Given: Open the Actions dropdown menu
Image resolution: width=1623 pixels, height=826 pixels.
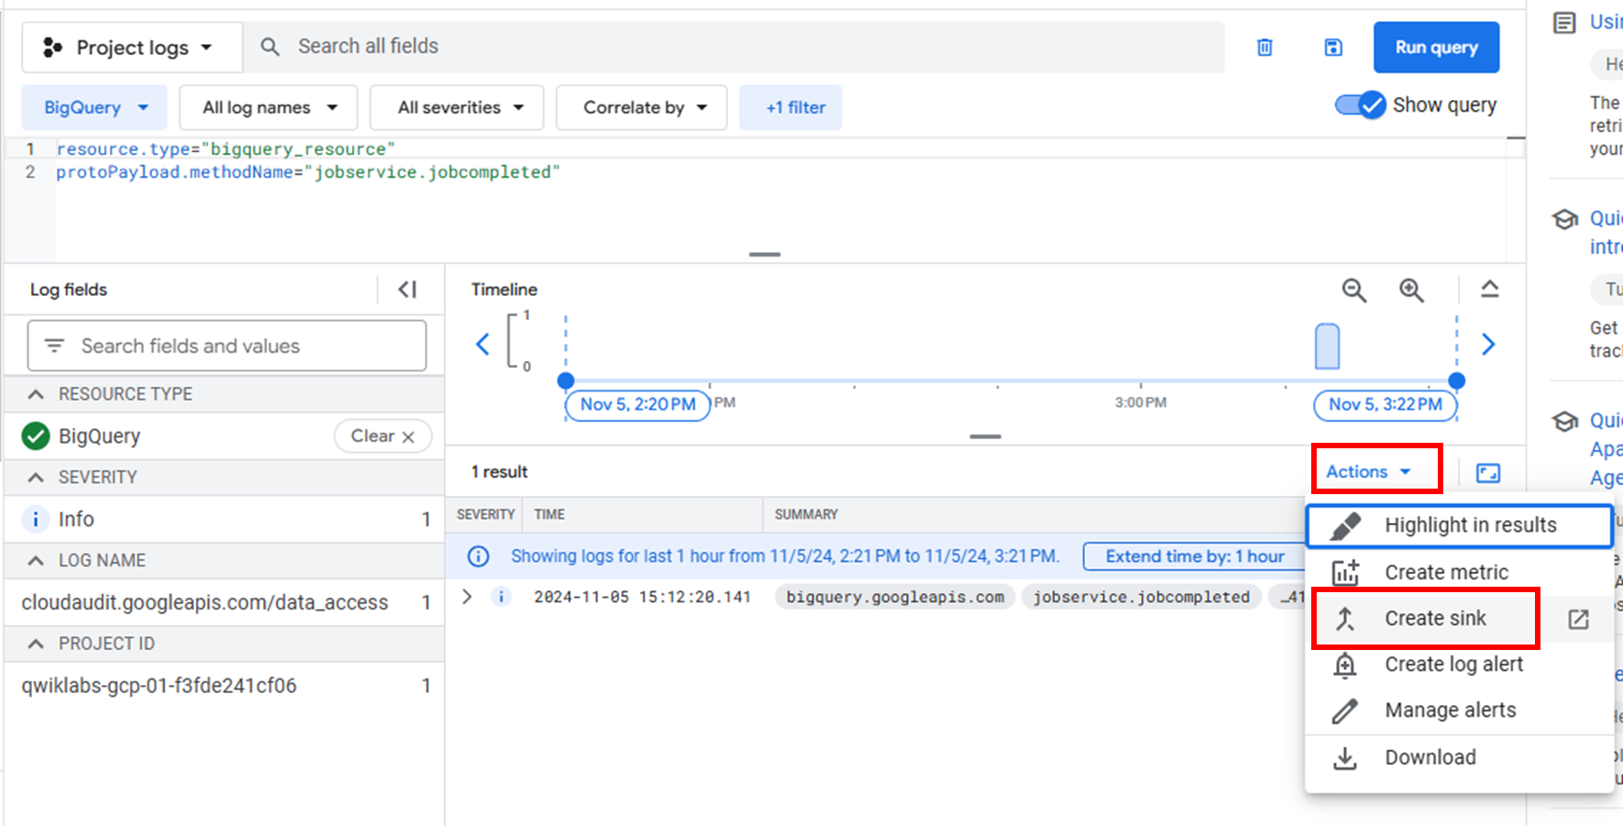Looking at the screenshot, I should coord(1368,472).
